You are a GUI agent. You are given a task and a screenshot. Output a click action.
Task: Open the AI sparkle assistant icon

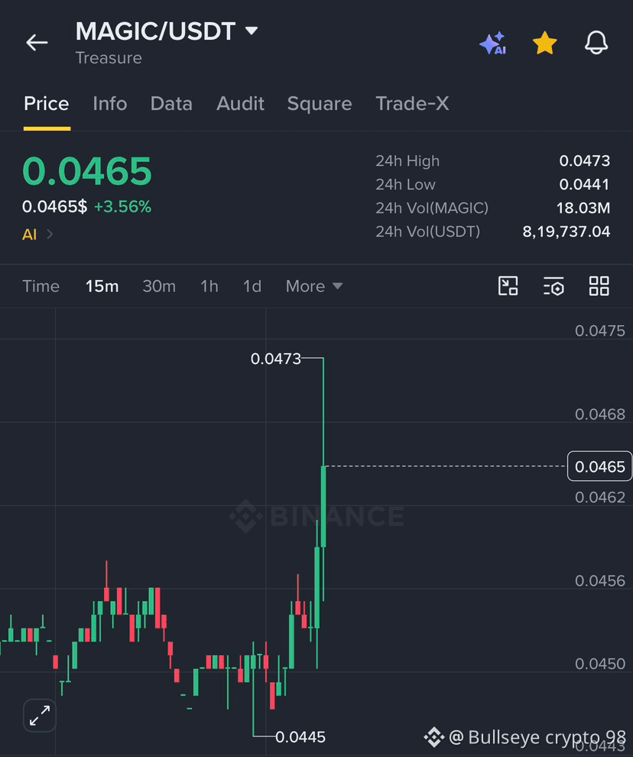[493, 43]
